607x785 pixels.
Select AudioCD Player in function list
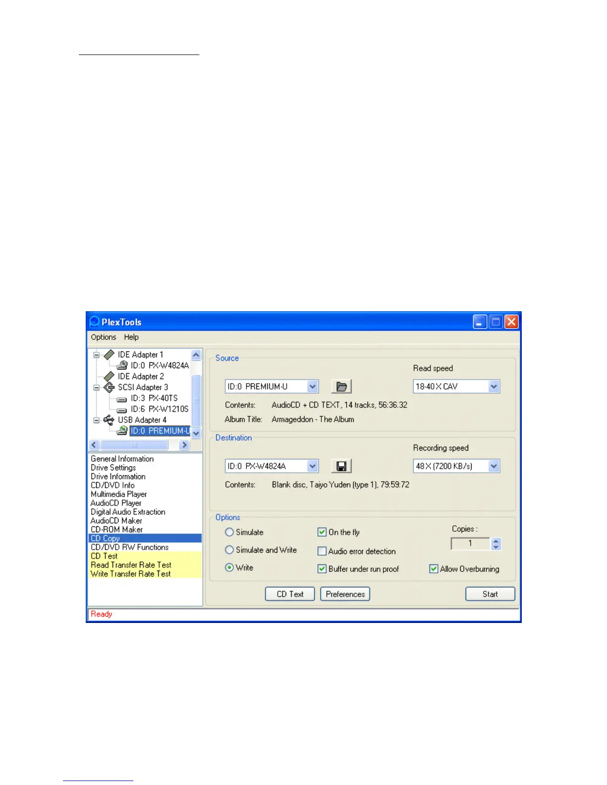pyautogui.click(x=116, y=503)
